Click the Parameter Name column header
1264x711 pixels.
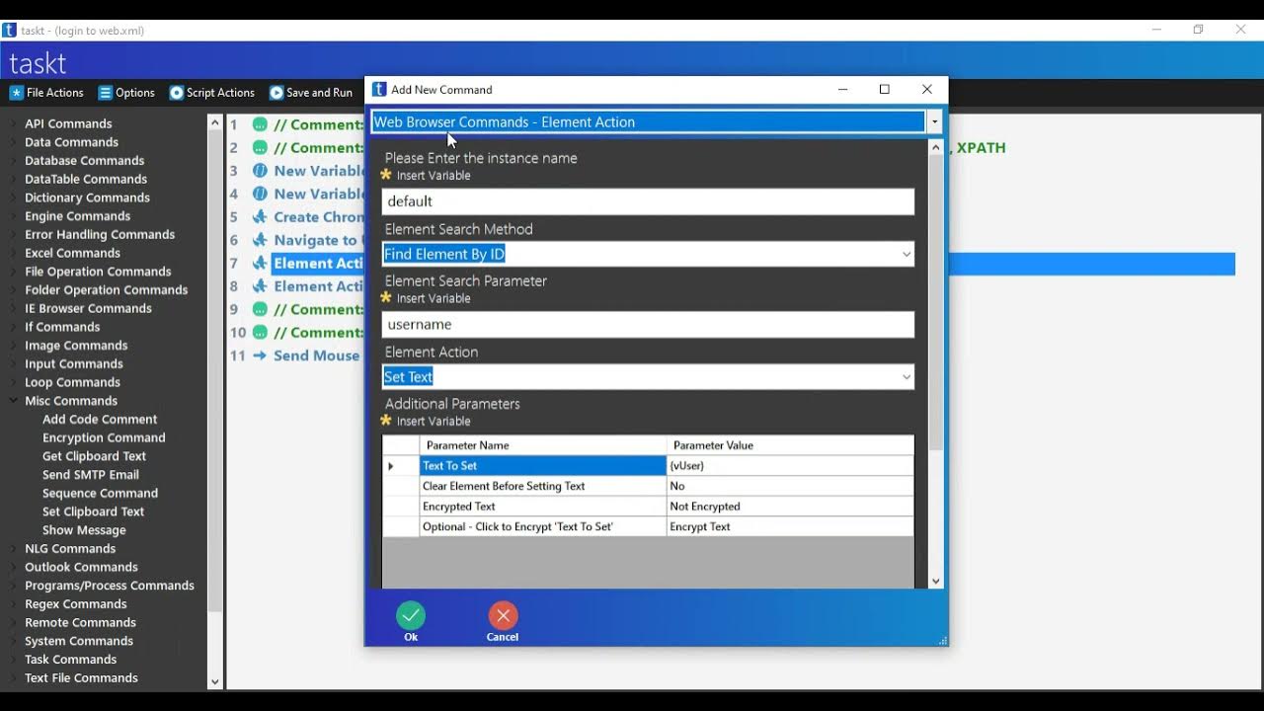[543, 445]
